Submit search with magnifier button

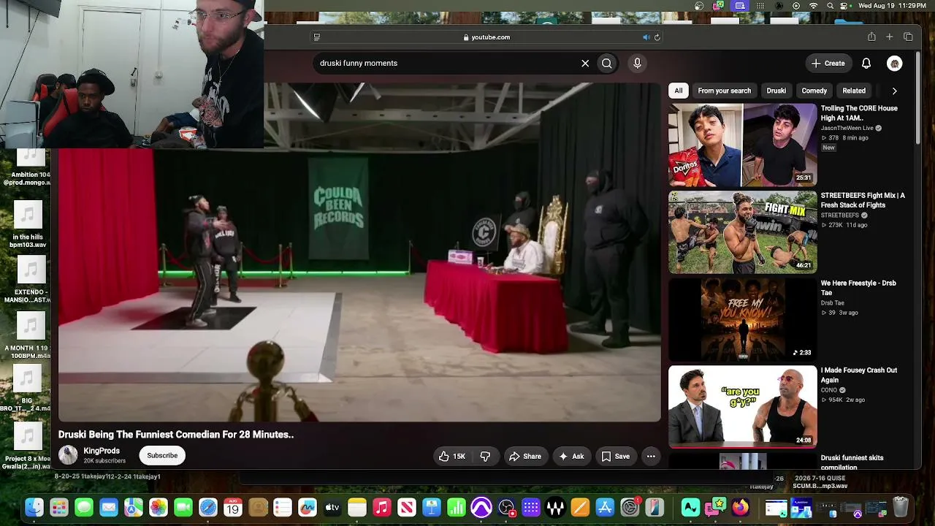606,64
